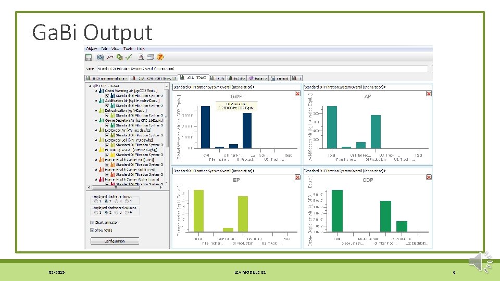This screenshot has width=500, height=281.
Task: Toggle the Show totals checkbox
Action: pos(92,230)
